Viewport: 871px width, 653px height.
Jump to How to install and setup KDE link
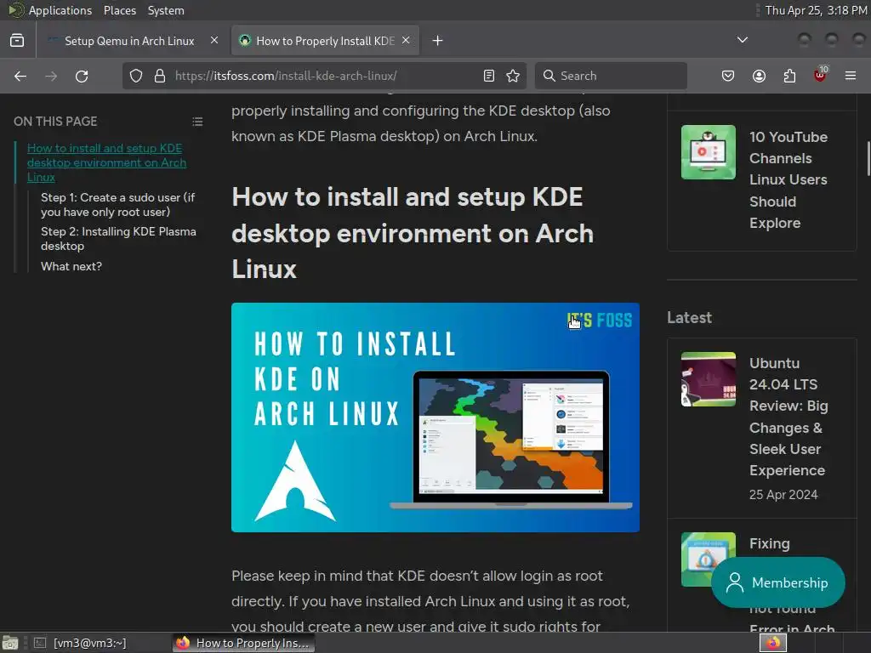tap(106, 162)
